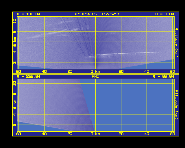This screenshot has width=185, height=148.
Task: Click the 6 km altitude label of the upper panel
Action: [14, 42]
